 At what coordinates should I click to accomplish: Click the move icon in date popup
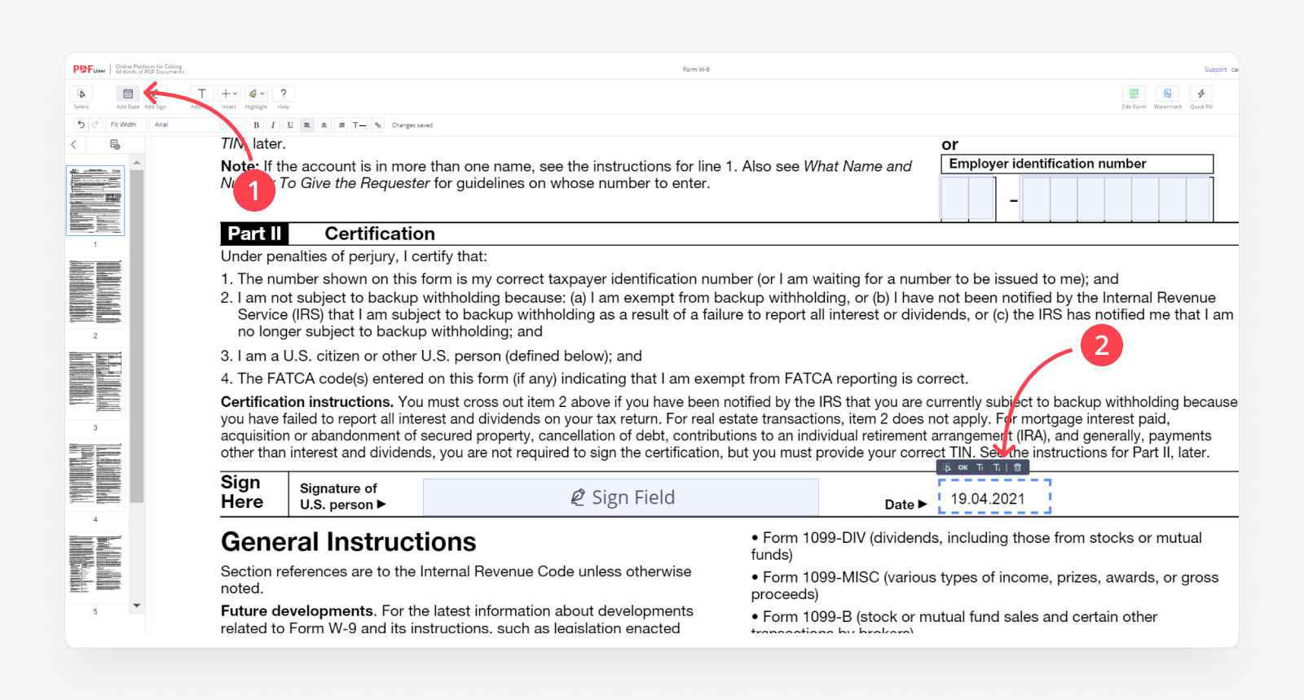tap(947, 468)
